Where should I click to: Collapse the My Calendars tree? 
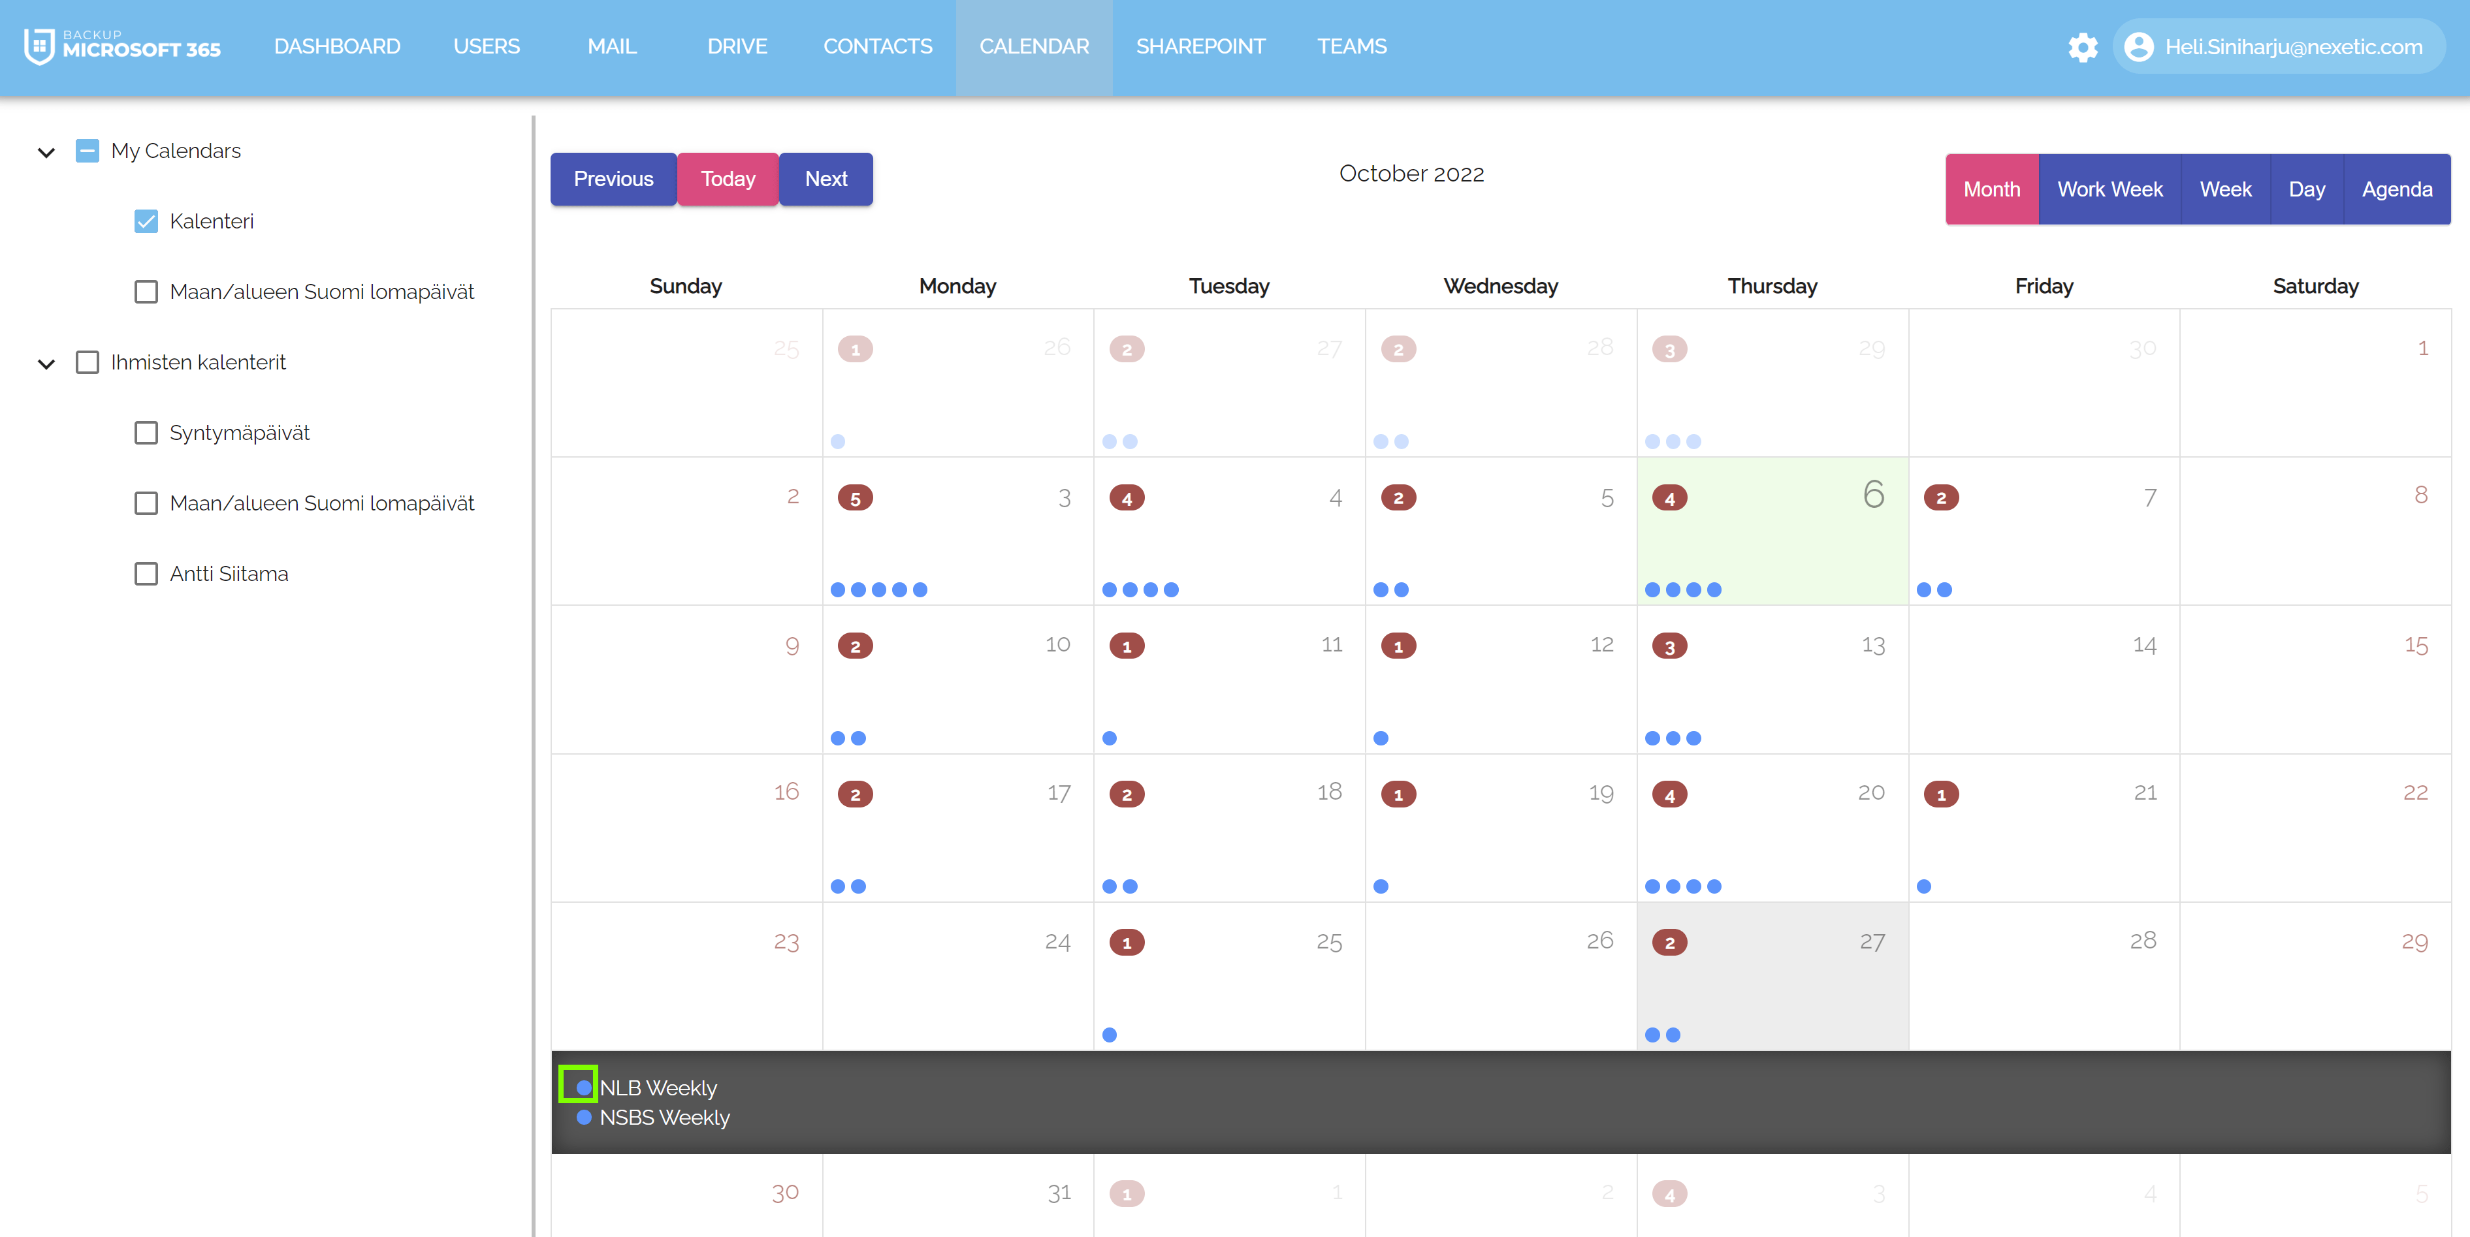click(45, 151)
